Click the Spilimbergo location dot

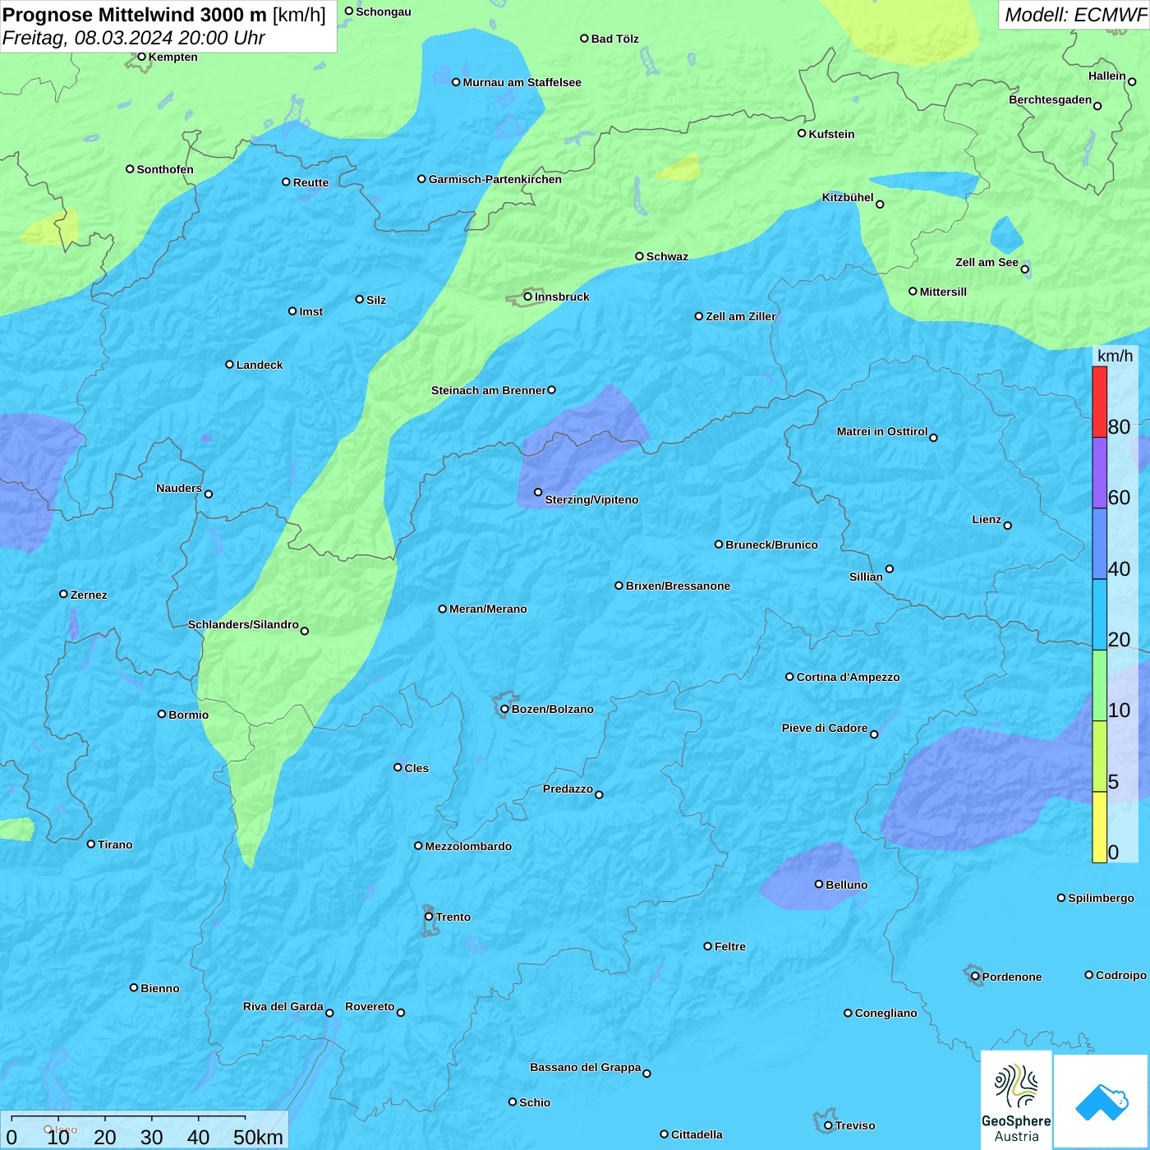(x=1061, y=898)
